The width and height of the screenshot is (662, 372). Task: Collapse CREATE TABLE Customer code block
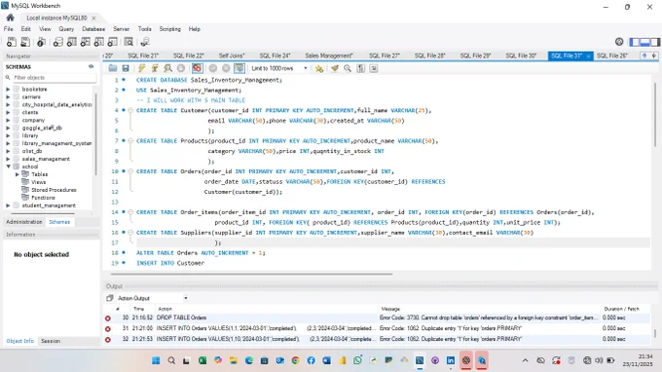130,110
